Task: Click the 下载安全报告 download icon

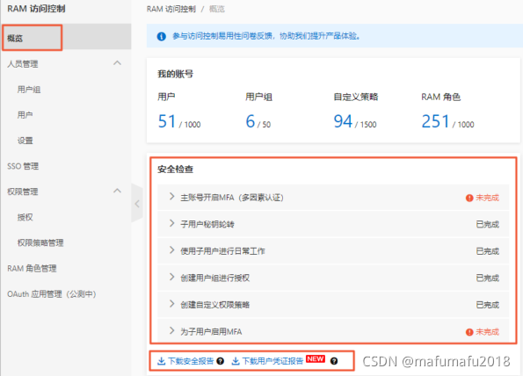Action: [162, 361]
